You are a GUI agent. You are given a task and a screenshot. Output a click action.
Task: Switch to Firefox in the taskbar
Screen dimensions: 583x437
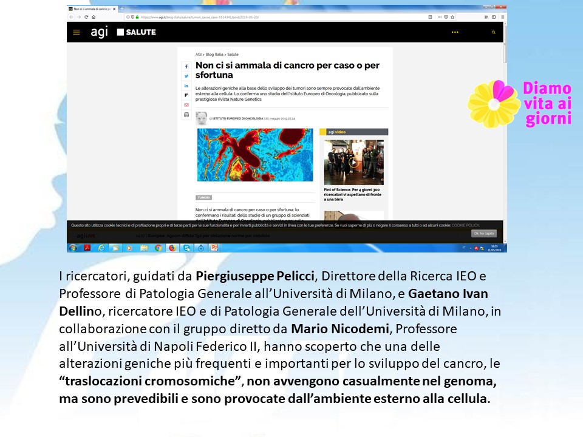[x=172, y=248]
